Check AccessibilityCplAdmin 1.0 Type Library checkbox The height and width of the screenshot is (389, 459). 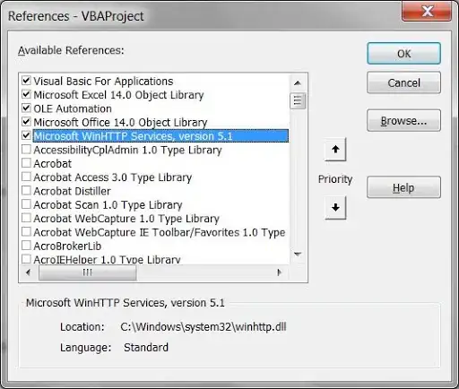pyautogui.click(x=26, y=149)
